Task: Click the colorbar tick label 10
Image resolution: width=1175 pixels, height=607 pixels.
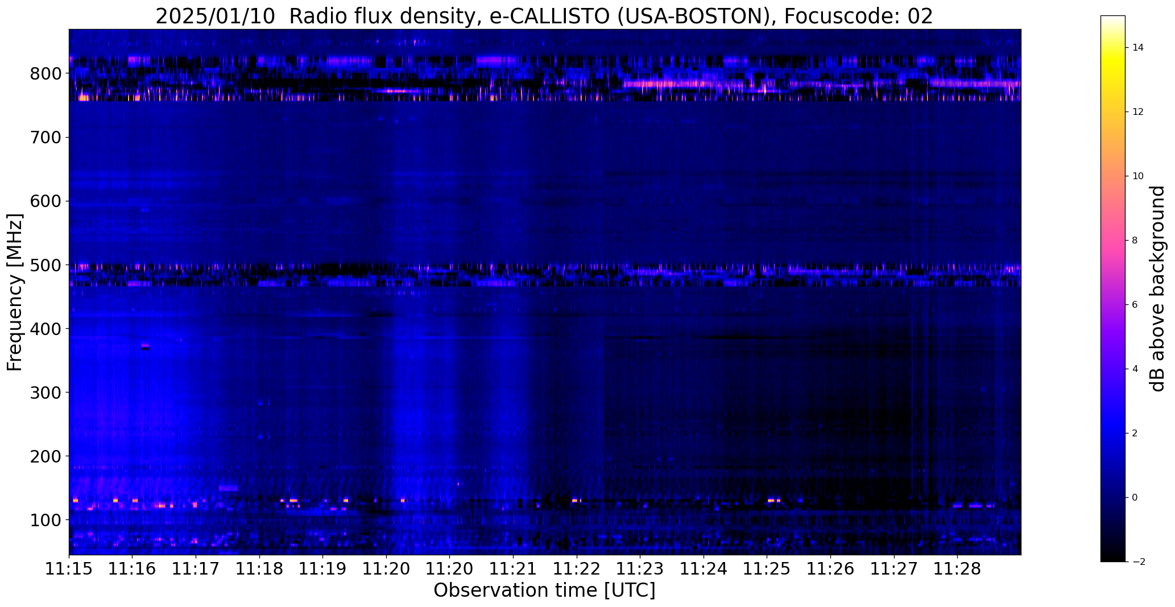Action: point(1137,176)
